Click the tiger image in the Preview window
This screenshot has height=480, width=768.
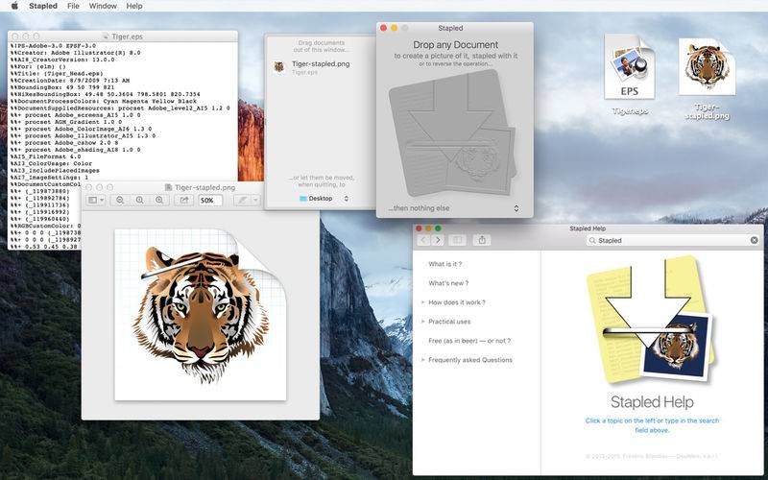[201, 314]
